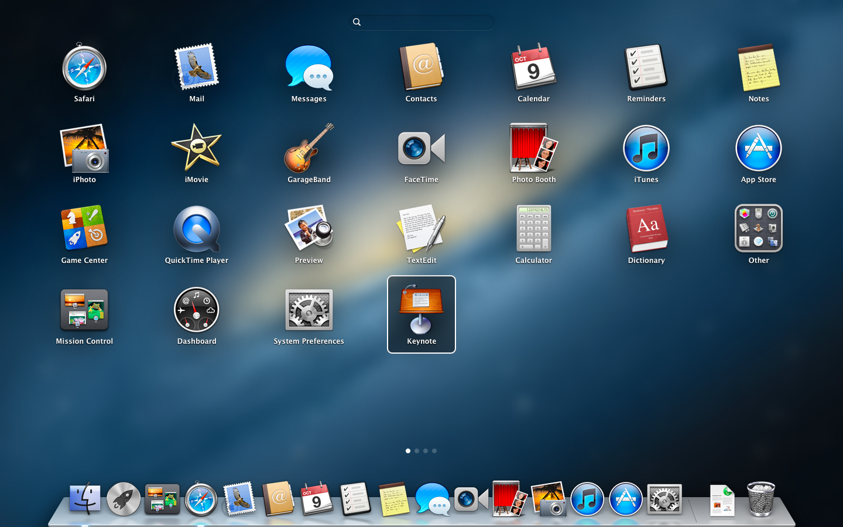This screenshot has height=527, width=843.
Task: Launch Preview app
Action: (309, 228)
